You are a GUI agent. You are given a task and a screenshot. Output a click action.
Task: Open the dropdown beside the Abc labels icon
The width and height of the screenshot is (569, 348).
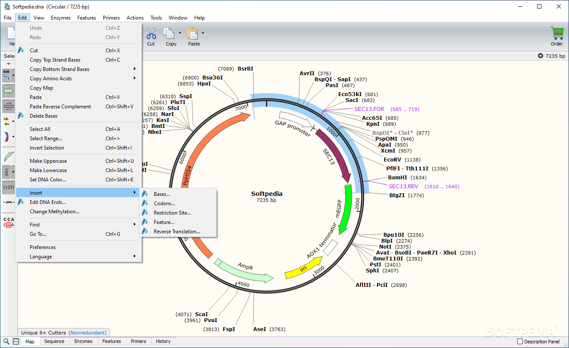tap(13, 172)
